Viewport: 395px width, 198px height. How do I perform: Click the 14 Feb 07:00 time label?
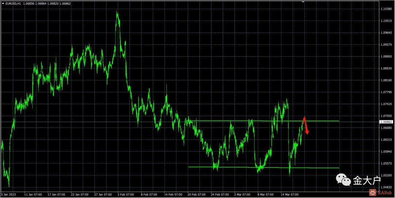174,194
